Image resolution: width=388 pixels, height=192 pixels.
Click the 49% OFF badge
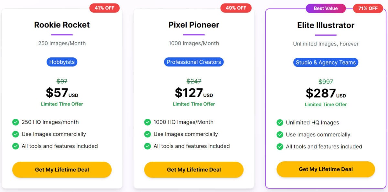click(x=236, y=8)
